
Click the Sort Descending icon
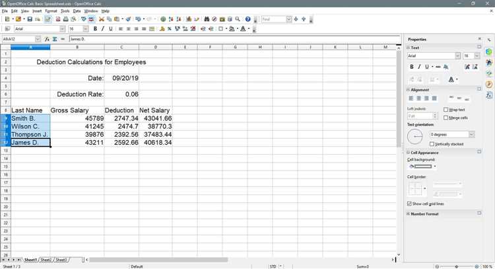tap(179, 19)
